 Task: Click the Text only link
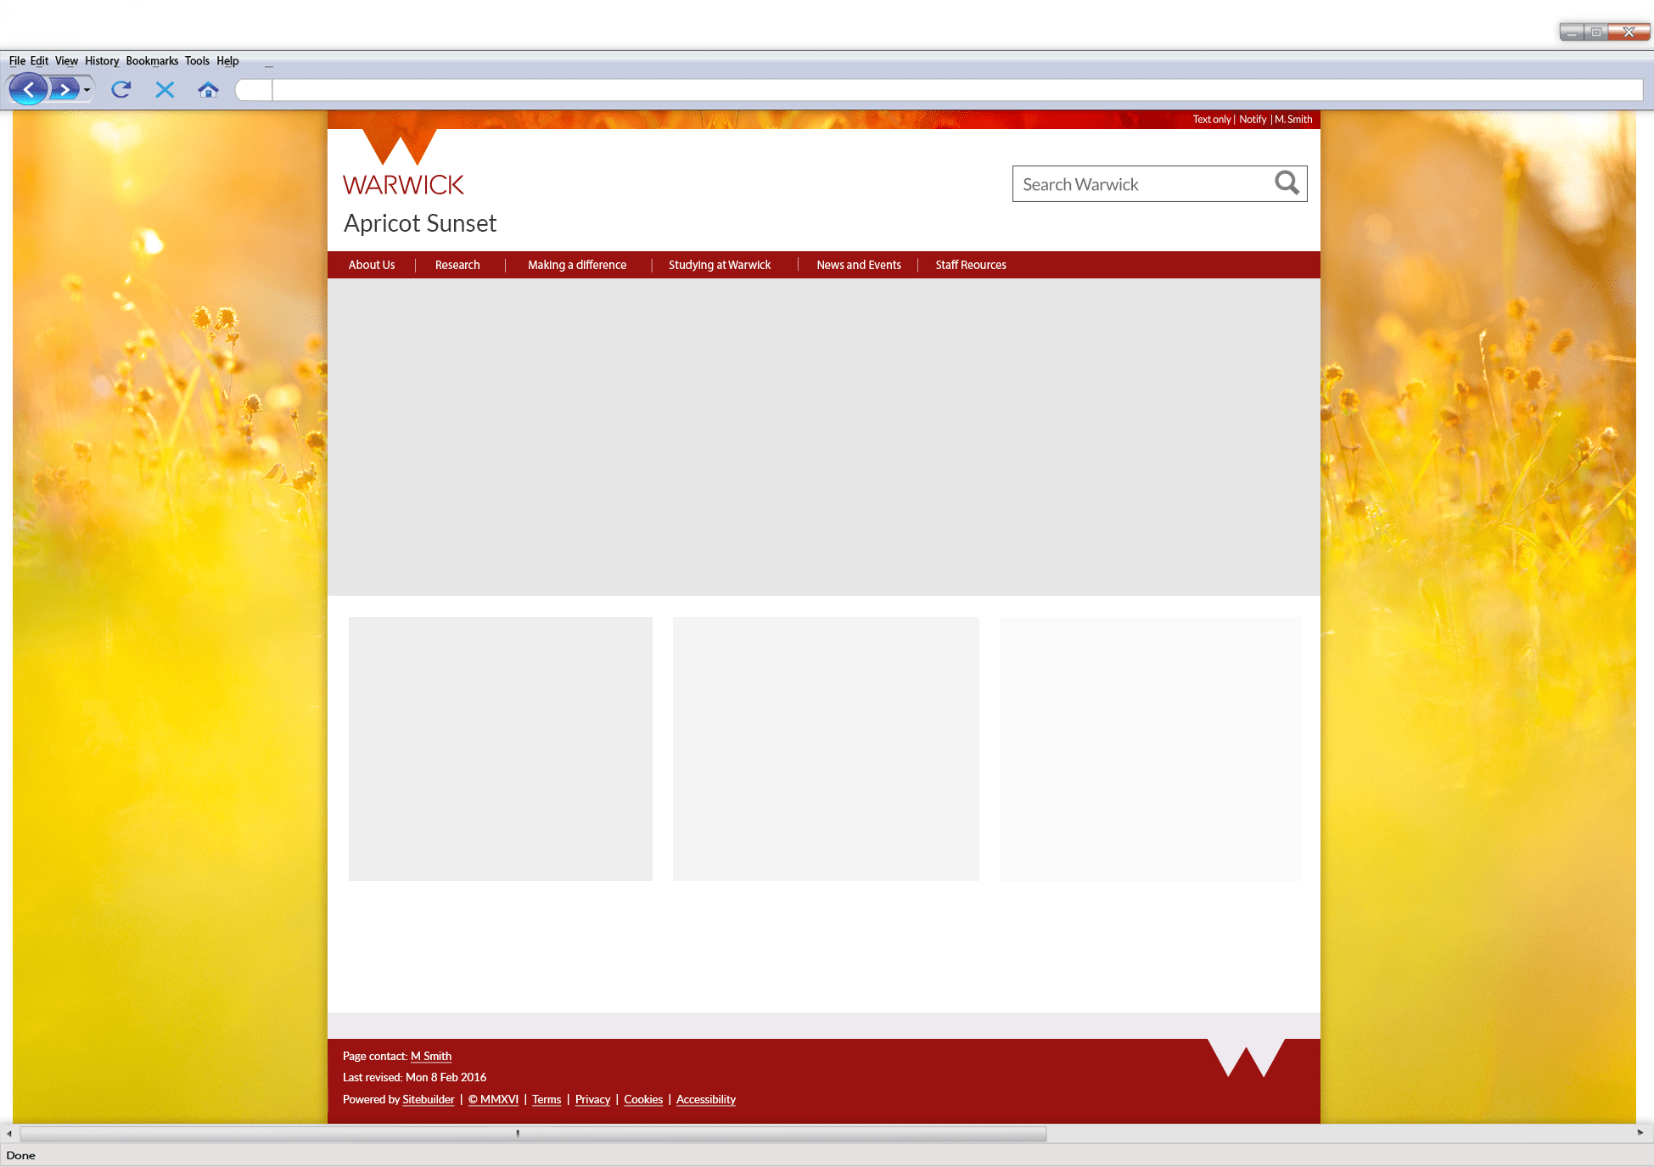(1211, 120)
